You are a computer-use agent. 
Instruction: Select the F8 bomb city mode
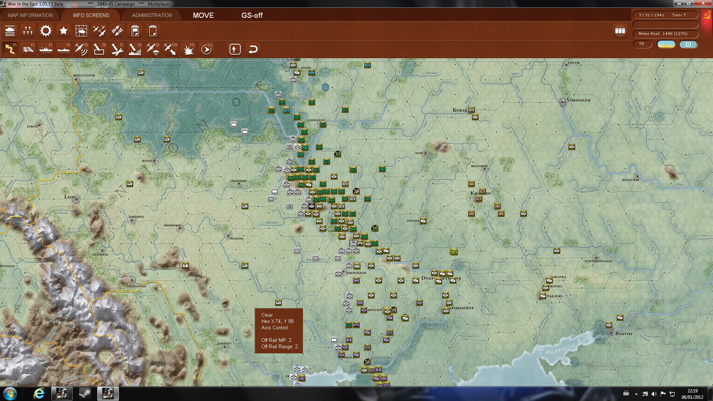click(135, 49)
